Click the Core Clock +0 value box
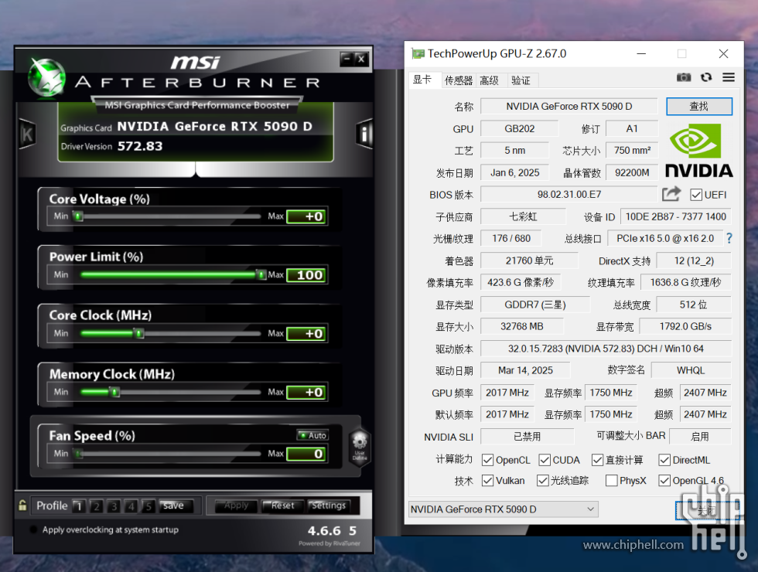Screen dimensions: 758x572 click(x=306, y=333)
